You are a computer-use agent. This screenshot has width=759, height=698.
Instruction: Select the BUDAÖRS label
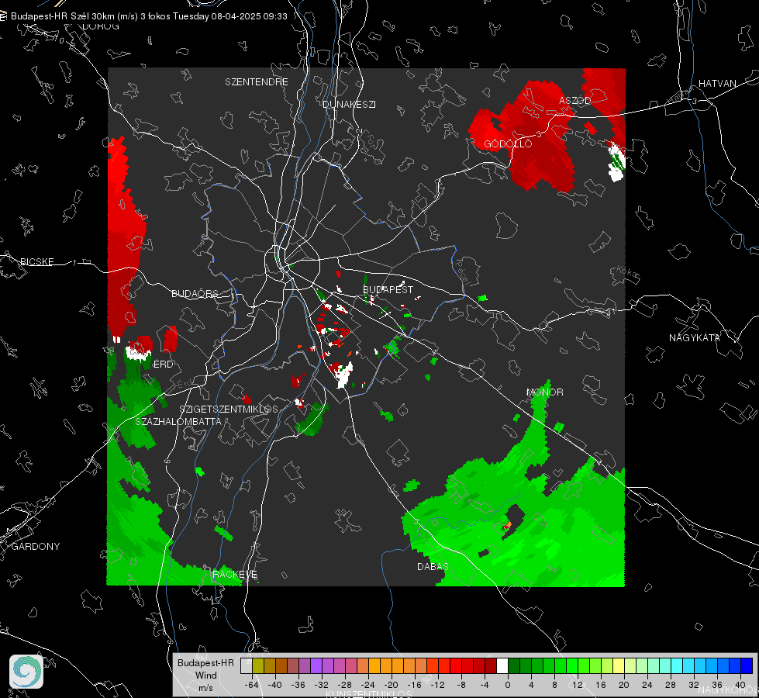coord(195,294)
